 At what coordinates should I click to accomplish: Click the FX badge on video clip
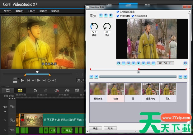[x=22, y=115]
